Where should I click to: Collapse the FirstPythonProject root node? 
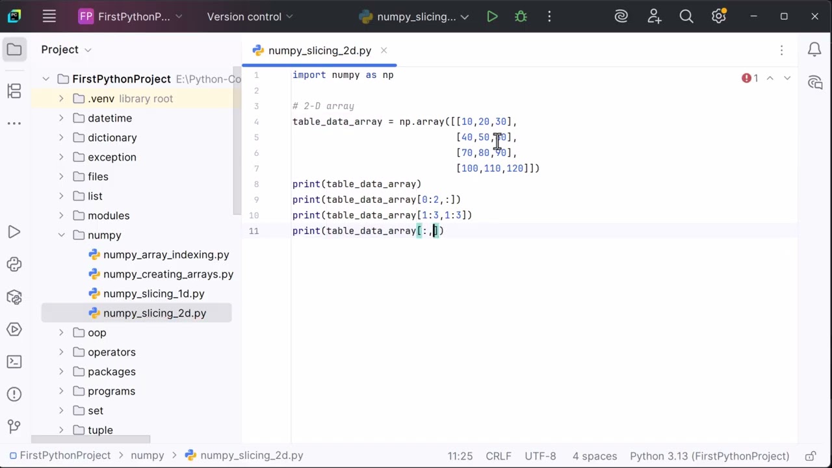pos(46,79)
